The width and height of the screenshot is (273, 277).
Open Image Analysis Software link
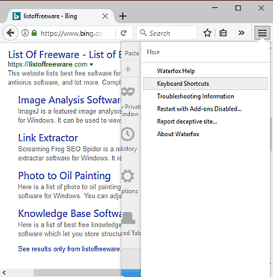[x=70, y=100]
